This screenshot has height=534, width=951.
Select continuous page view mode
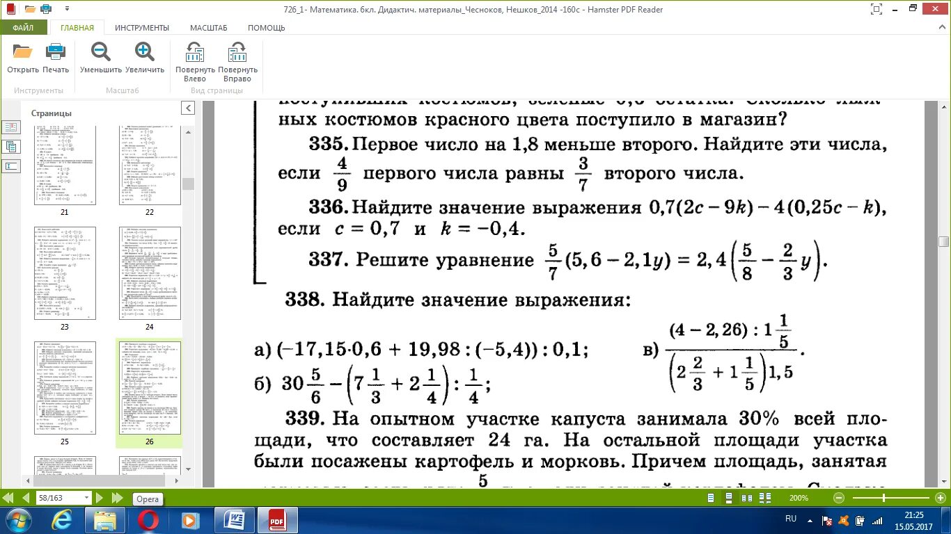click(729, 498)
